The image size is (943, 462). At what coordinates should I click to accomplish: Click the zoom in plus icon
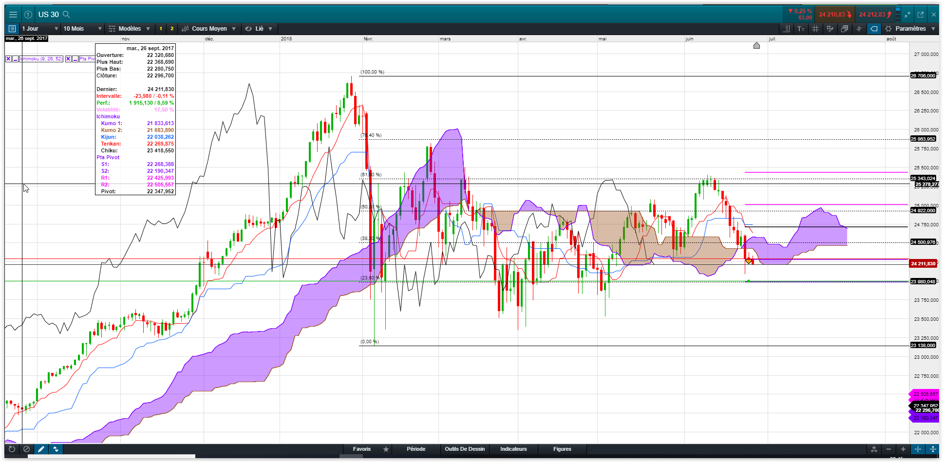[x=903, y=449]
